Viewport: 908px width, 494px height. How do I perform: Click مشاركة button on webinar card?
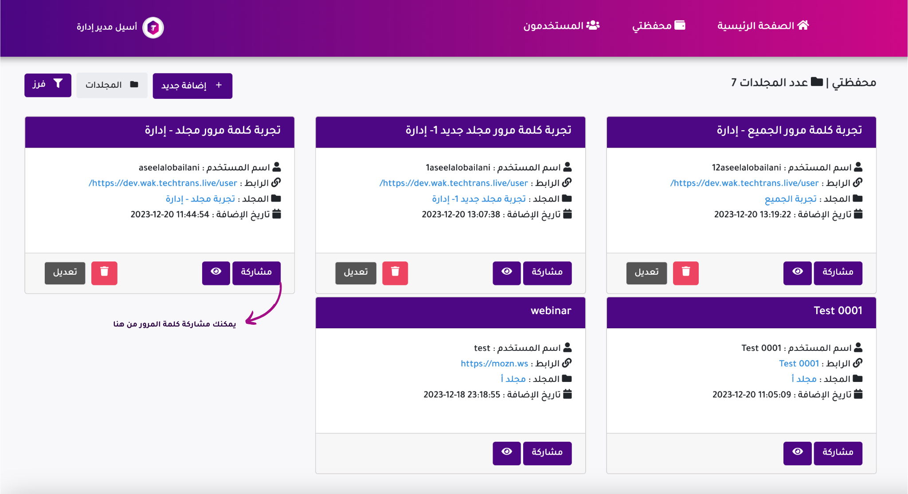point(547,452)
